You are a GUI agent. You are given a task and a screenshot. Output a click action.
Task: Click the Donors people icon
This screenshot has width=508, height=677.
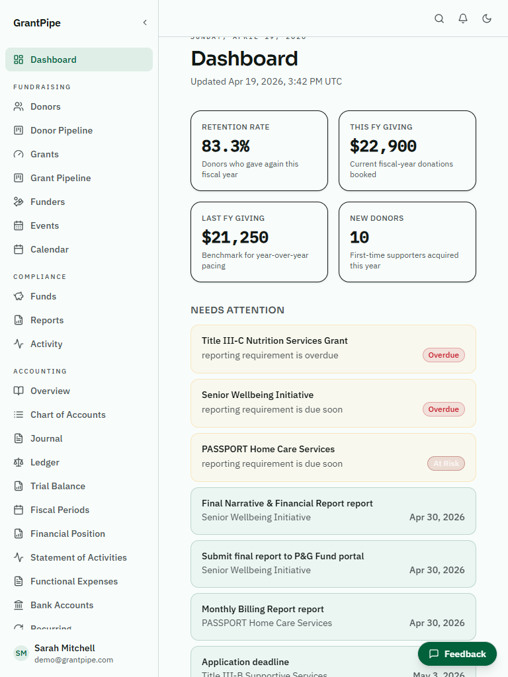point(19,106)
